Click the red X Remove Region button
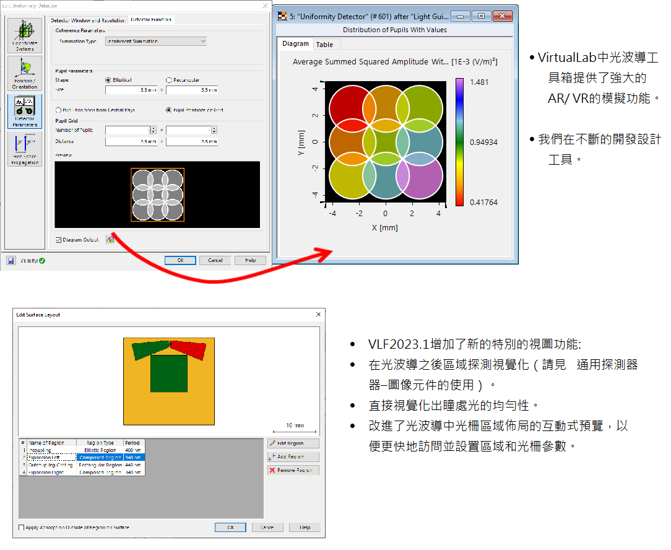The width and height of the screenshot is (671, 550). [293, 470]
